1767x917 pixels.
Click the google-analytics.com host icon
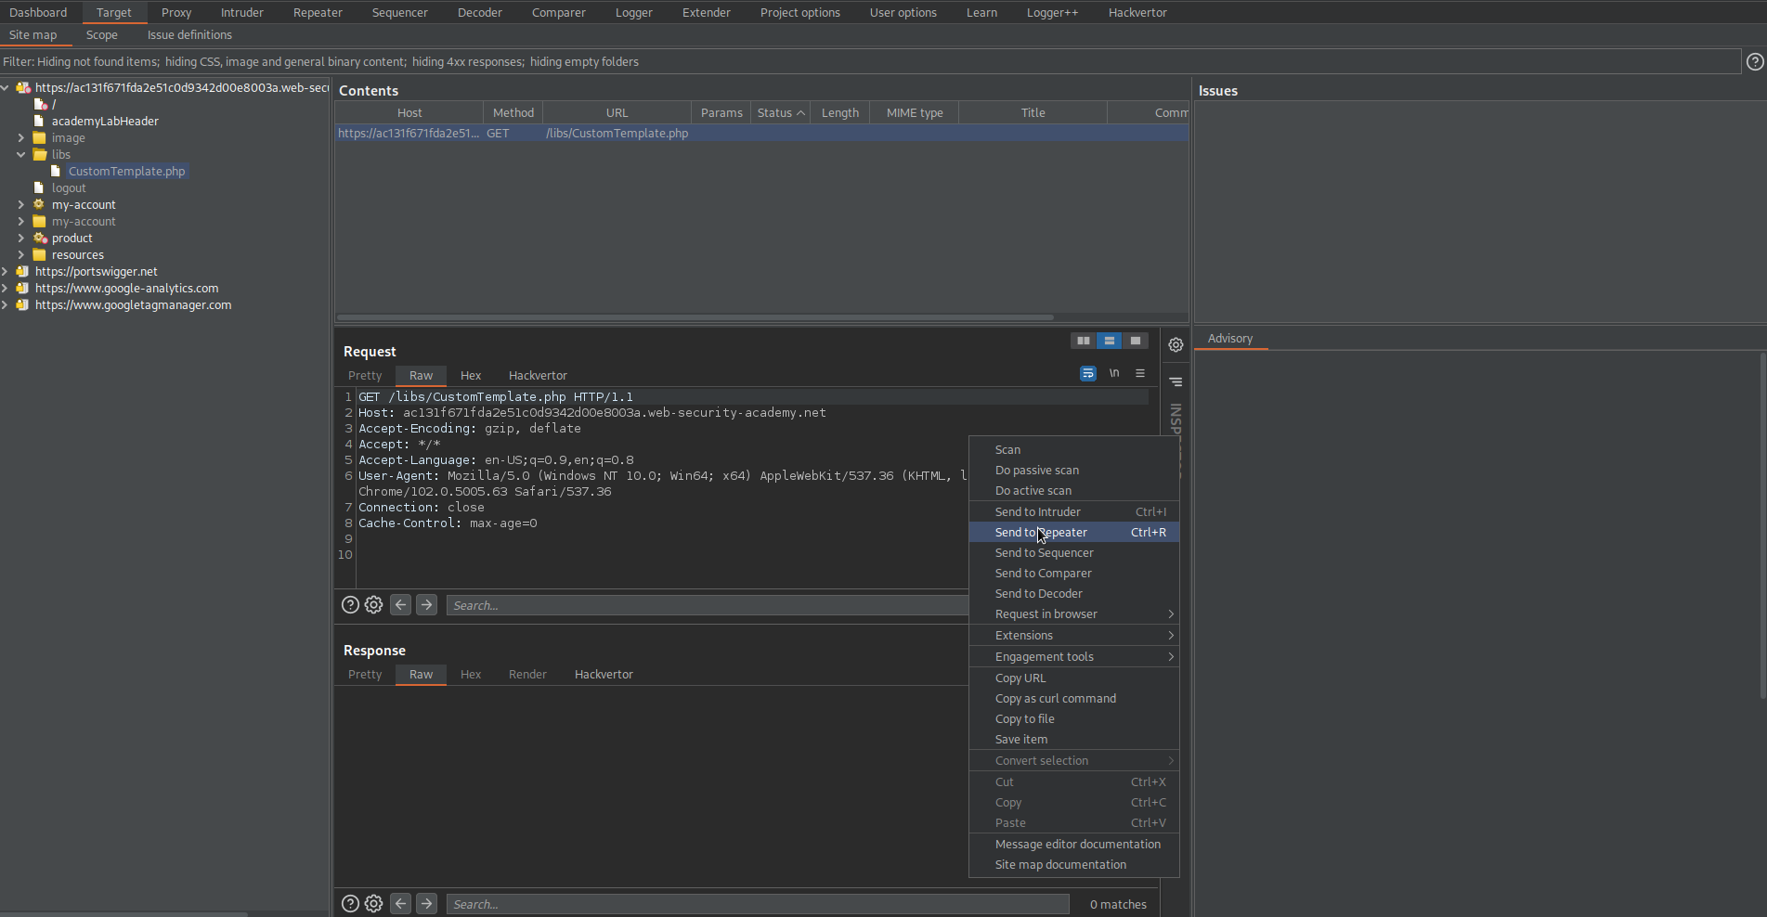23,288
